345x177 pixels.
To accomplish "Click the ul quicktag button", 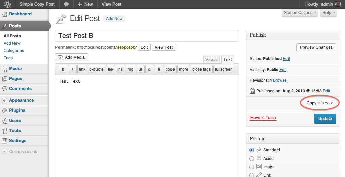I will (x=140, y=69).
